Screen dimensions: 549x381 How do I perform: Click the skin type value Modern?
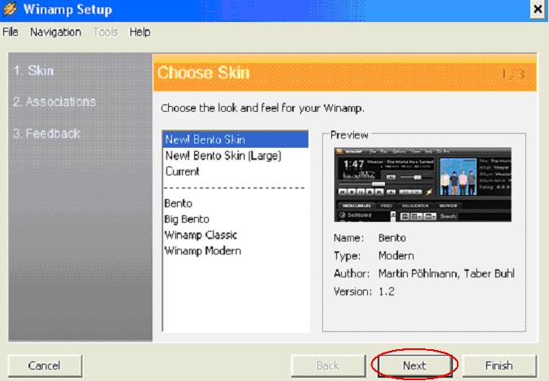coord(396,255)
